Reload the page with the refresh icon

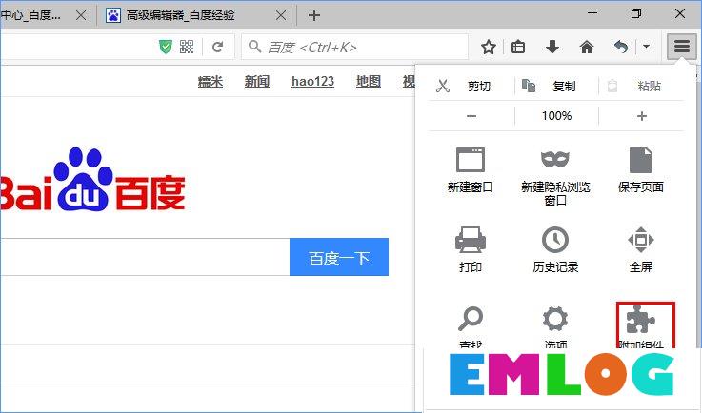(x=217, y=47)
